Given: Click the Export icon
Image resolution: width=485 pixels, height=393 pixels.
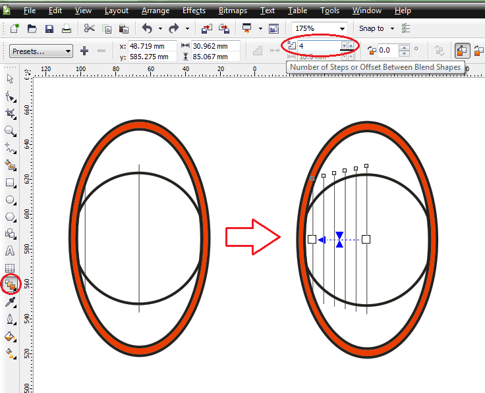Looking at the screenshot, I should coord(224,29).
